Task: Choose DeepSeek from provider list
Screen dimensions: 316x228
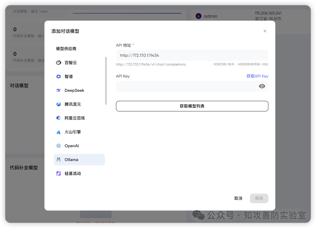Action: (x=79, y=90)
